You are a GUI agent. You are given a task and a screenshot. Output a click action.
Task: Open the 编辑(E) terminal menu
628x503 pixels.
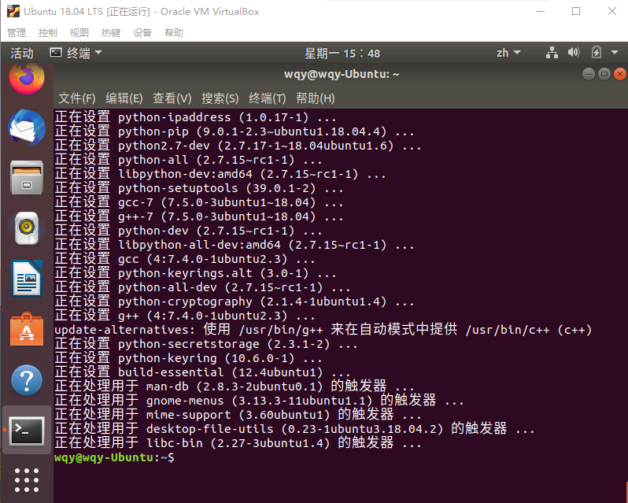pos(124,98)
